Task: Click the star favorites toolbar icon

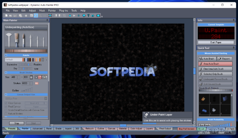Action: [x=26, y=15]
